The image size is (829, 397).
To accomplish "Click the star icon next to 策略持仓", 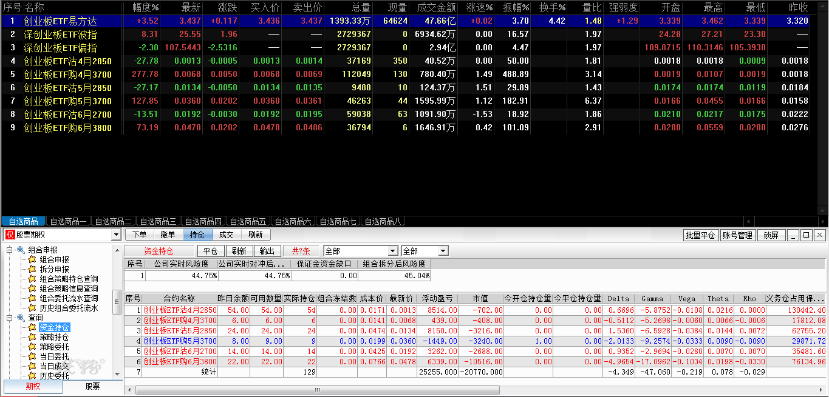I will 32,338.
